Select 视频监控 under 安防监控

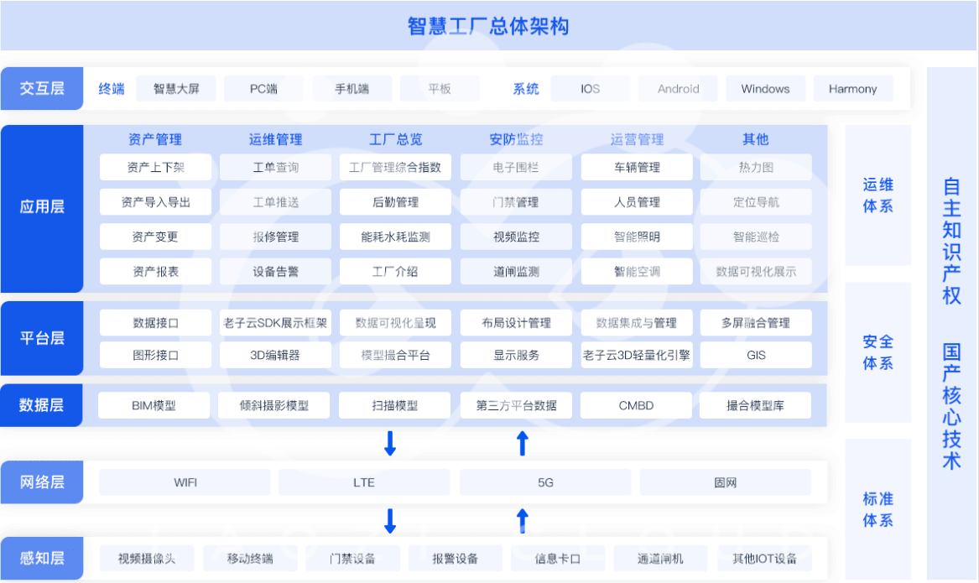(x=515, y=236)
